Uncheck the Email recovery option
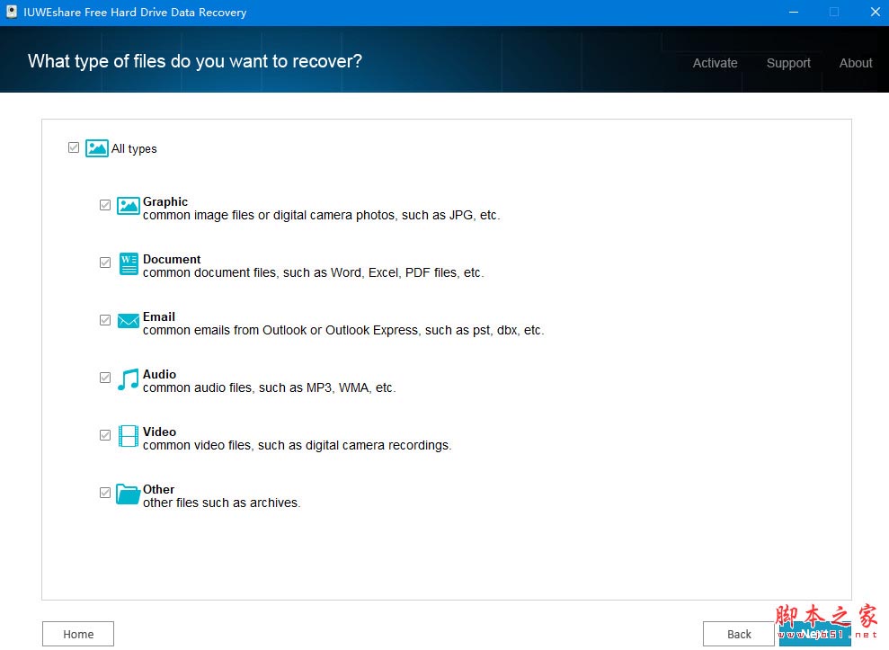 (x=105, y=320)
